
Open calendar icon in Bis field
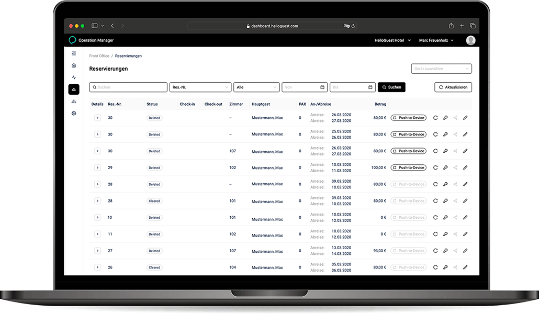(370, 87)
